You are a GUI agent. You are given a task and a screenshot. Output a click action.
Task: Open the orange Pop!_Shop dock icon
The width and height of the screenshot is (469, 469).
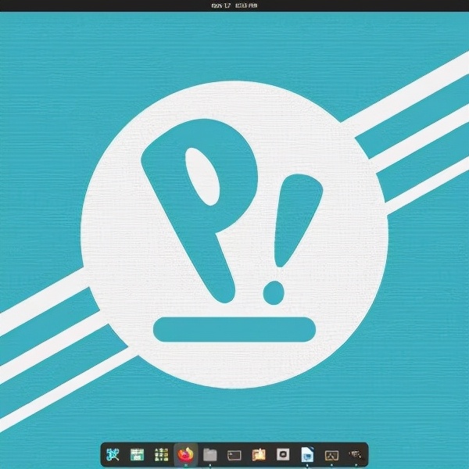(259, 454)
